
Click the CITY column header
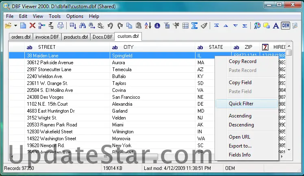click(152, 47)
